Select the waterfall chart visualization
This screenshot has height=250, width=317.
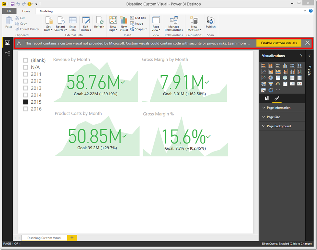pyautogui.click(x=299, y=72)
